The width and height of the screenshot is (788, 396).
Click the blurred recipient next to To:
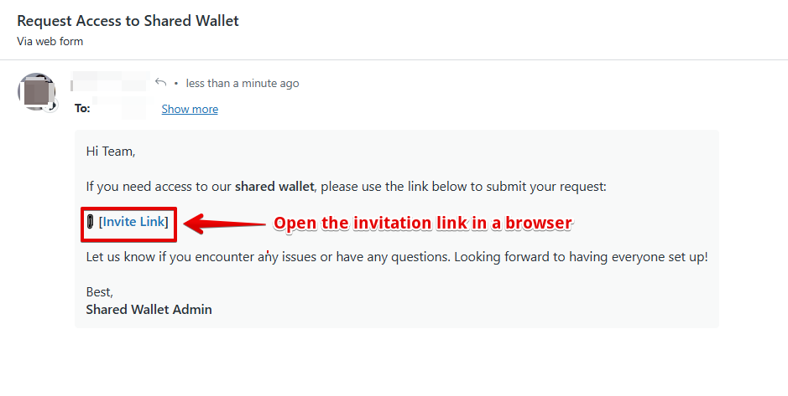click(x=120, y=108)
